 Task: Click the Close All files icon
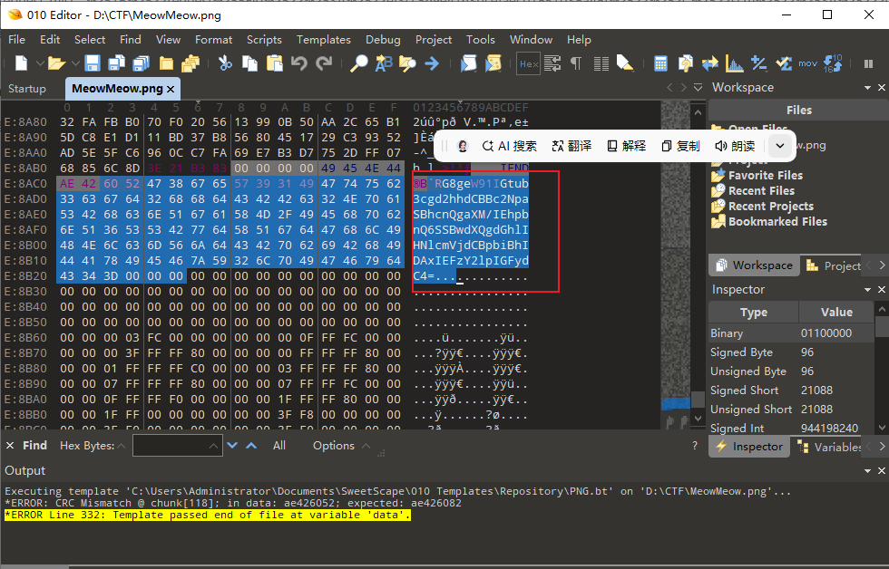pos(191,63)
